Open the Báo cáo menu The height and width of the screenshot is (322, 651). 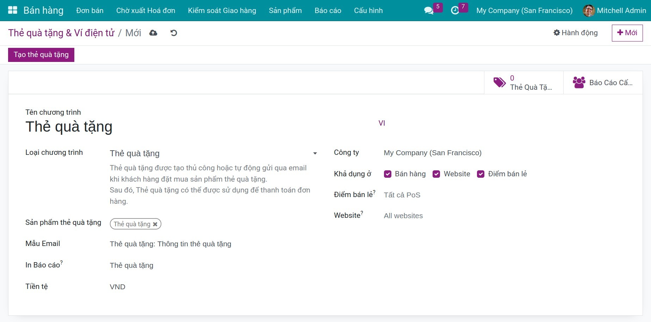pyautogui.click(x=328, y=11)
